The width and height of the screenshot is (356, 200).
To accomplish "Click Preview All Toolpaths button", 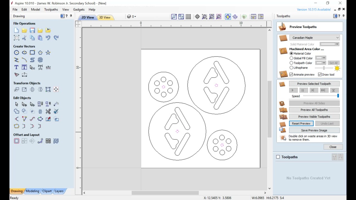I will point(314,110).
